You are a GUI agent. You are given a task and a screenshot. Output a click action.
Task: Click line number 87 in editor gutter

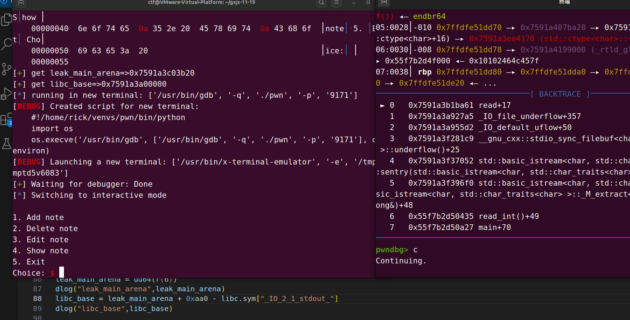tap(37, 289)
